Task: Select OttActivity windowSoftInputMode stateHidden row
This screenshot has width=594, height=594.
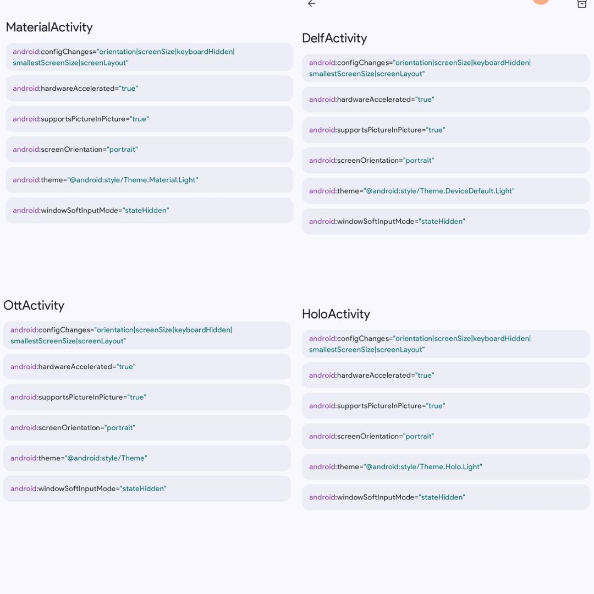Action: 147,488
